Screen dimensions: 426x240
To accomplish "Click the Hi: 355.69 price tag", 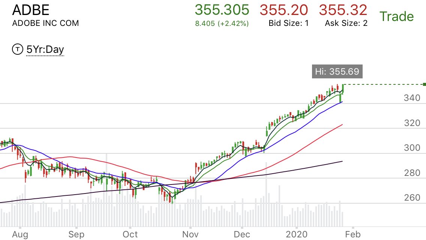I will click(337, 72).
